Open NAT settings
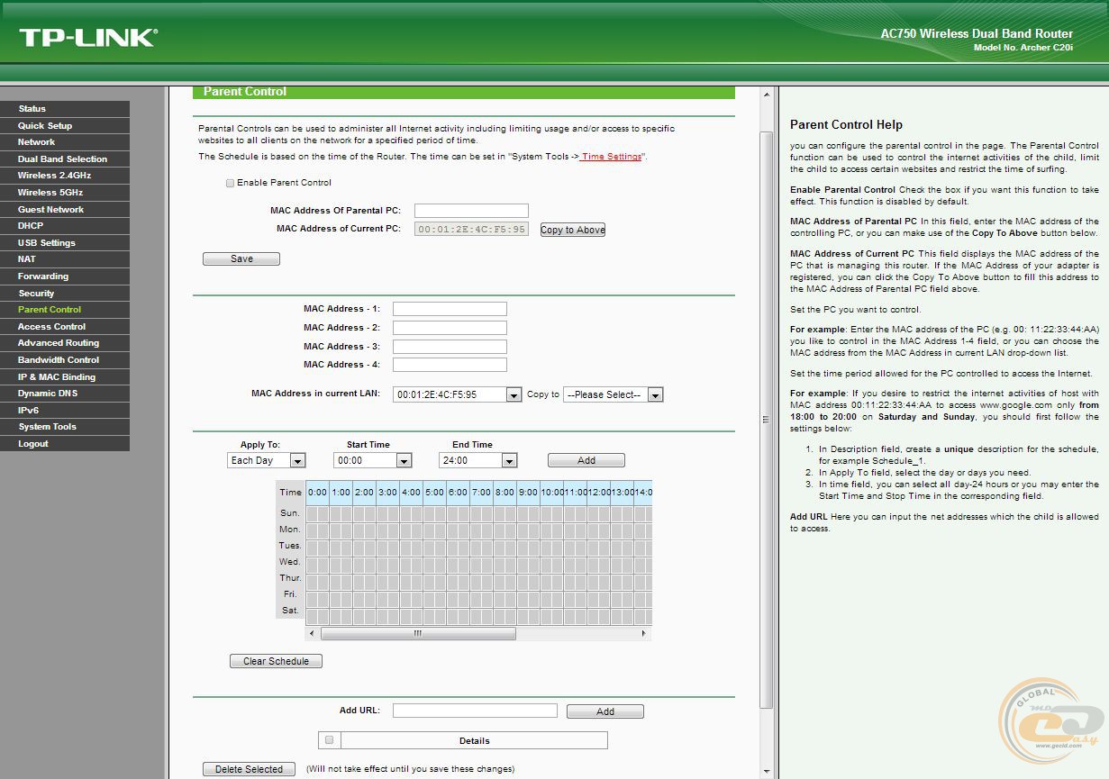Viewport: 1109px width, 779px height. [65, 259]
